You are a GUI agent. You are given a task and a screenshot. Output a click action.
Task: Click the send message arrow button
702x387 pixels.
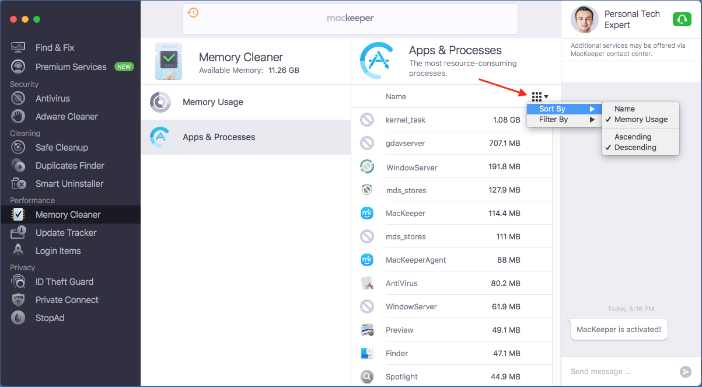pyautogui.click(x=686, y=372)
